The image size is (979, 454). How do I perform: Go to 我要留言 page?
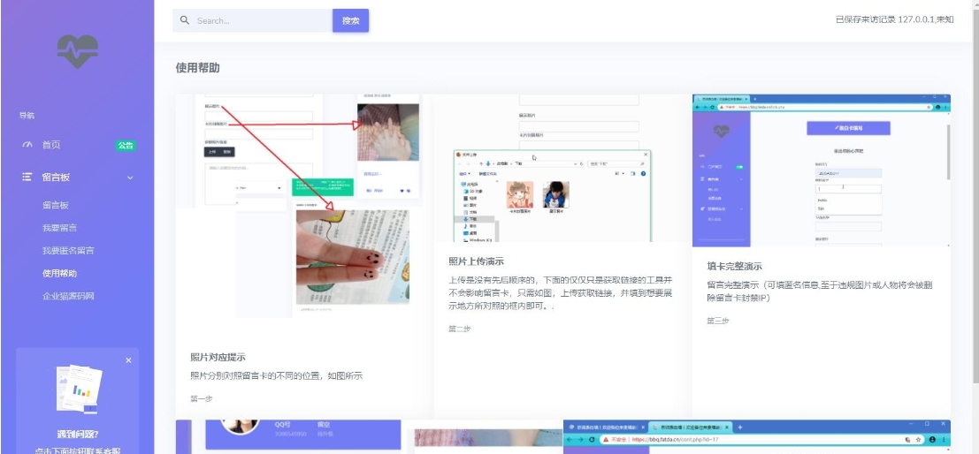pos(59,228)
